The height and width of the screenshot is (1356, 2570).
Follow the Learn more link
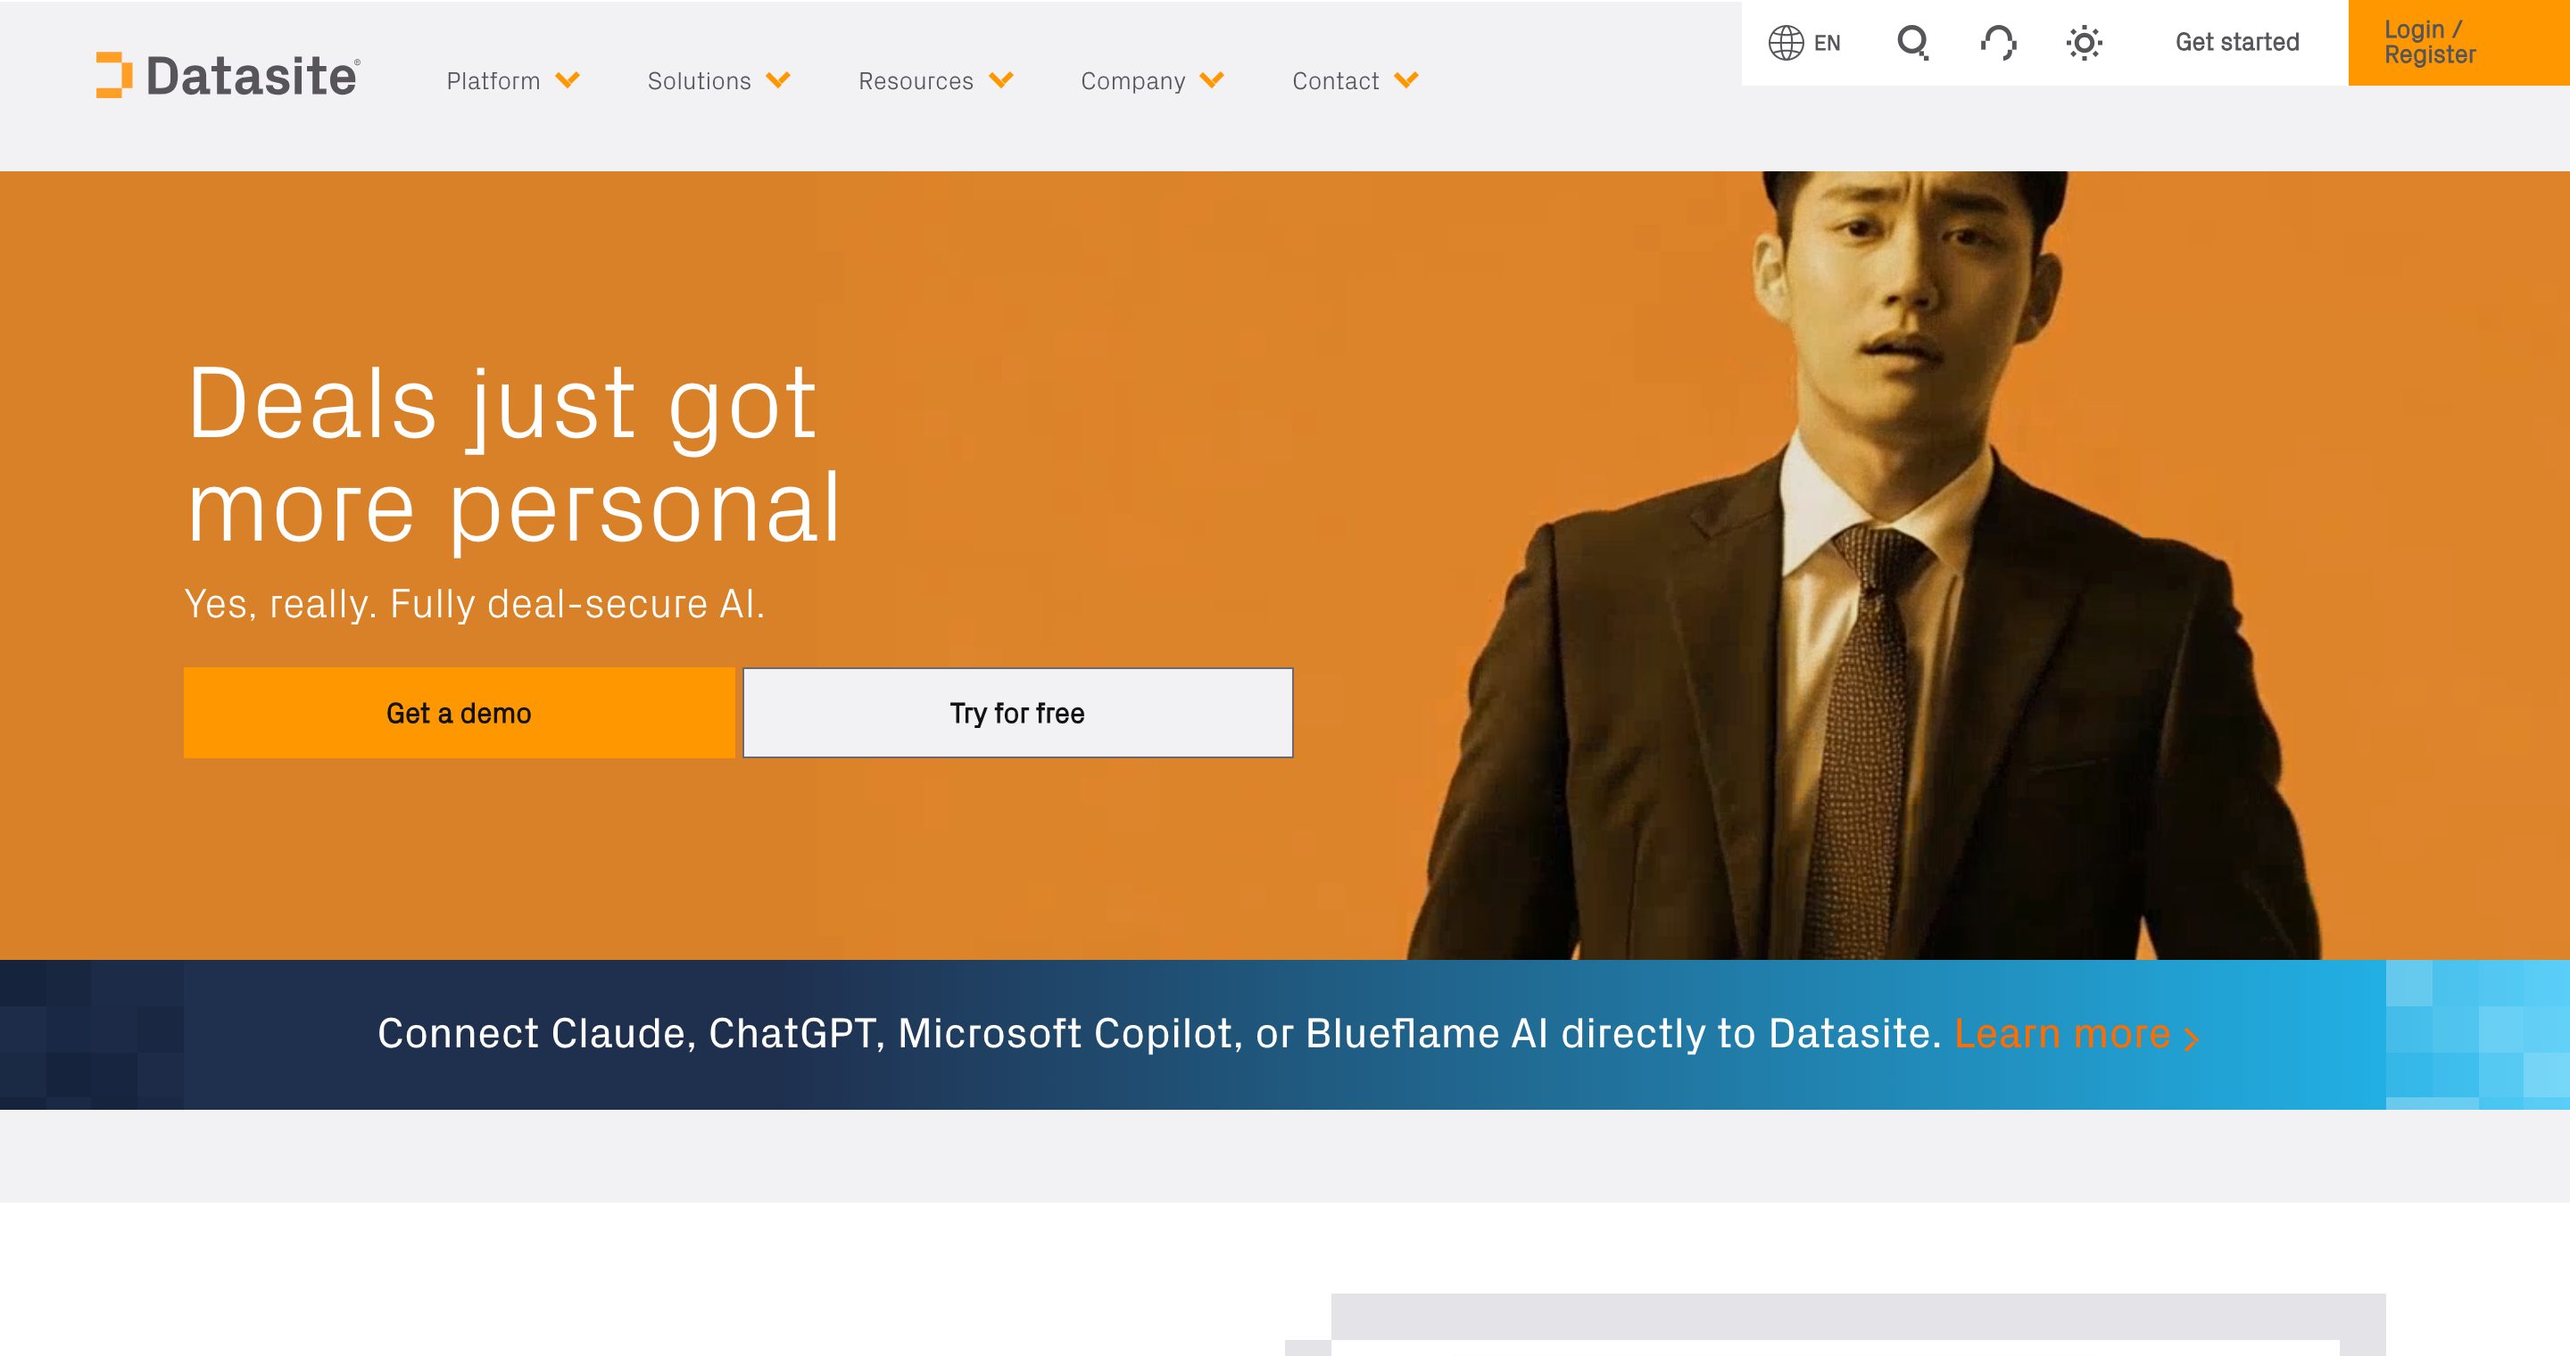coord(2062,1034)
